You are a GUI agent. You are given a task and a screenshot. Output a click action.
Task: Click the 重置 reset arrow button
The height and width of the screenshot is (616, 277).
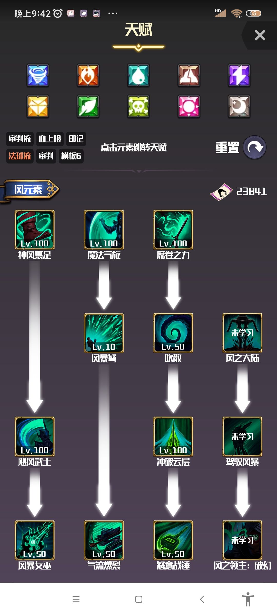(x=254, y=147)
